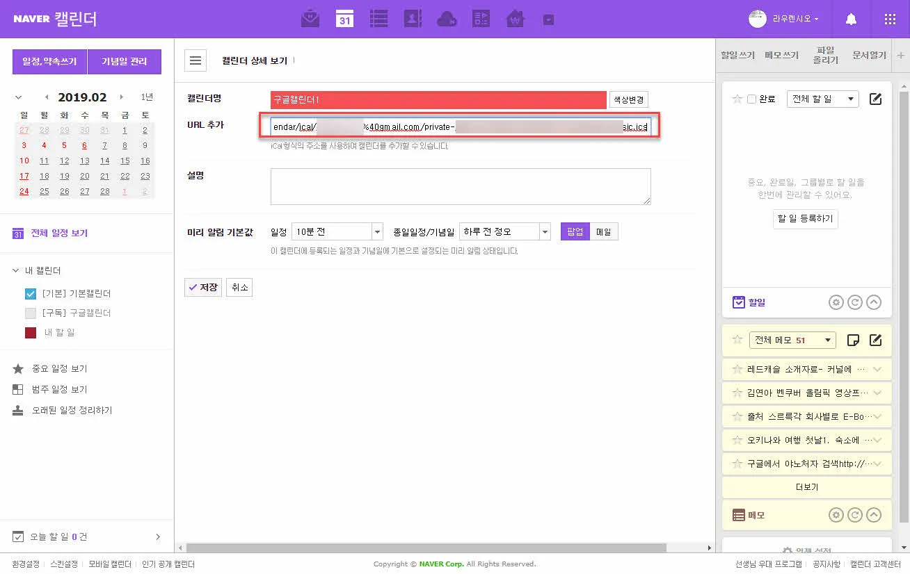Open 전체 일정 보기 view
The height and width of the screenshot is (574, 910).
[x=59, y=233]
